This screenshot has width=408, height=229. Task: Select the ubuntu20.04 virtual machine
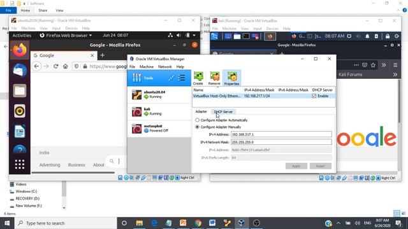[x=159, y=95]
